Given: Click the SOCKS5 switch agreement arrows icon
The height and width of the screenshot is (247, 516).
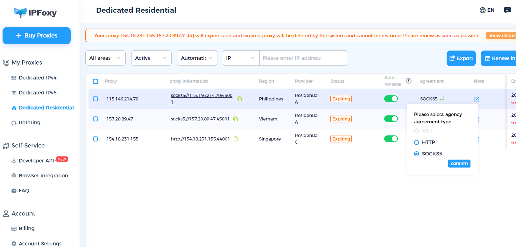Looking at the screenshot, I should click(x=442, y=98).
